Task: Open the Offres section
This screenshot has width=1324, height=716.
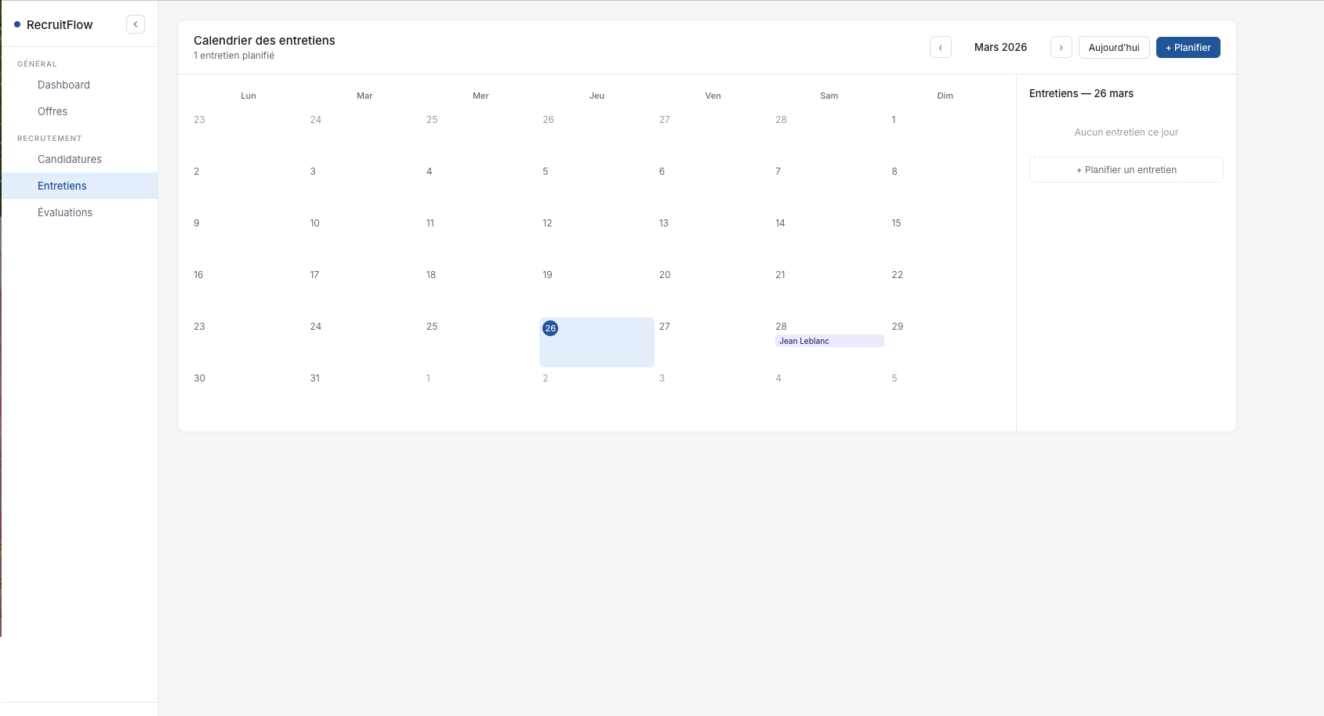Action: pos(53,111)
